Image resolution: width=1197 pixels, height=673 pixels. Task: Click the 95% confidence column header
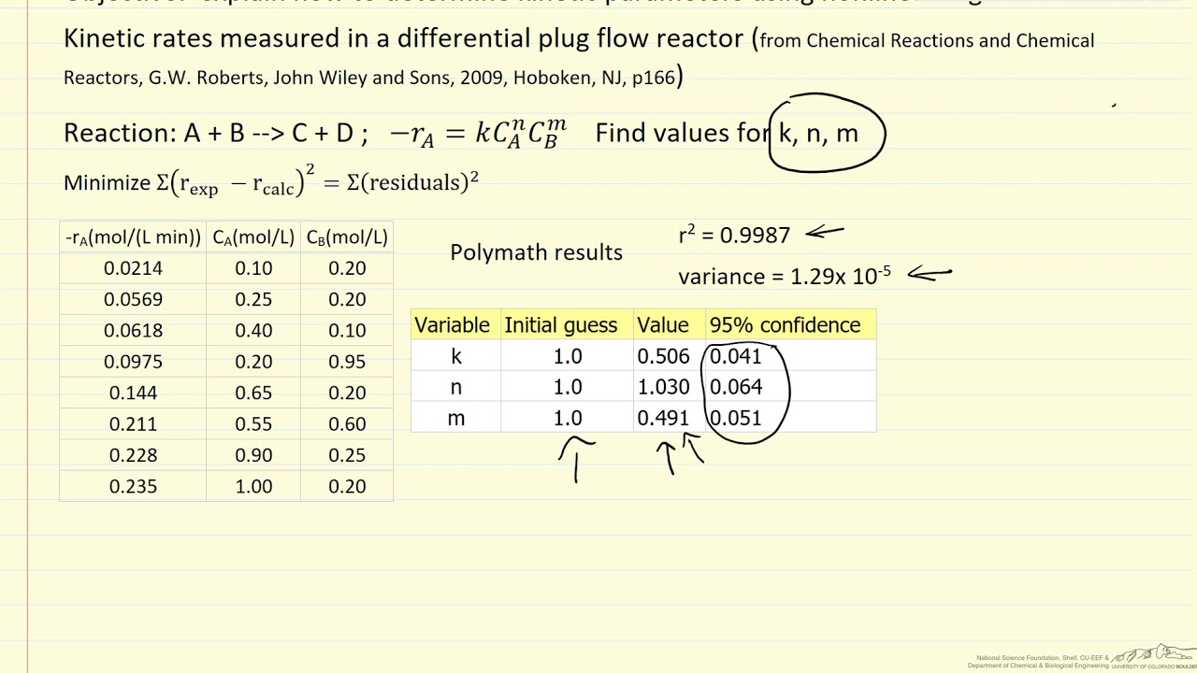(786, 324)
